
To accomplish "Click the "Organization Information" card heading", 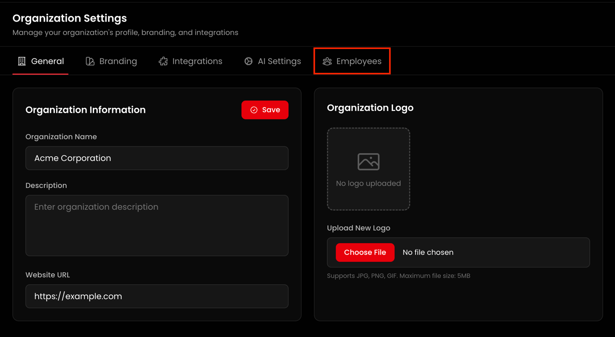I will (x=86, y=110).
